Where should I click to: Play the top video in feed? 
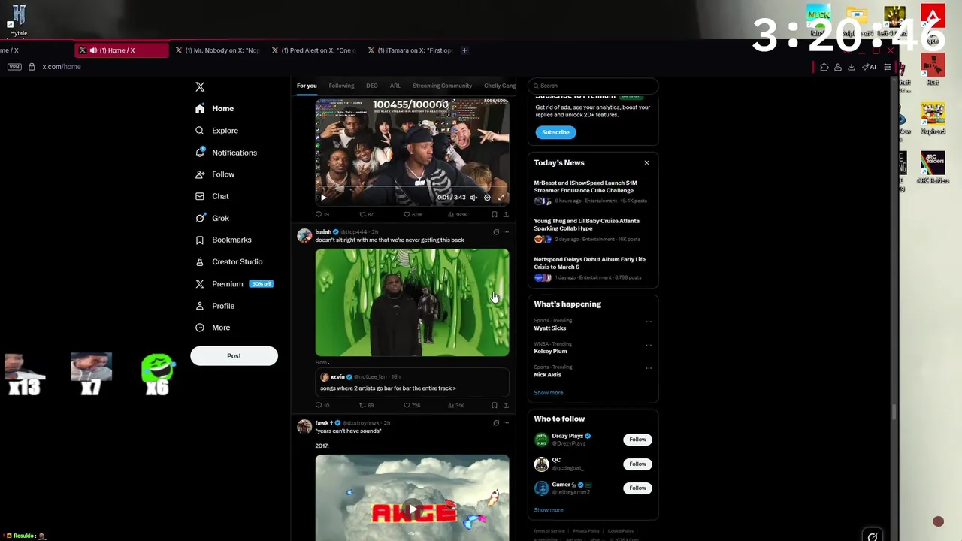pos(323,198)
